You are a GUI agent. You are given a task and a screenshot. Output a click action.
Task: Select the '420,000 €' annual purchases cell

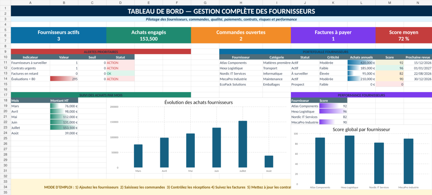pos(361,63)
